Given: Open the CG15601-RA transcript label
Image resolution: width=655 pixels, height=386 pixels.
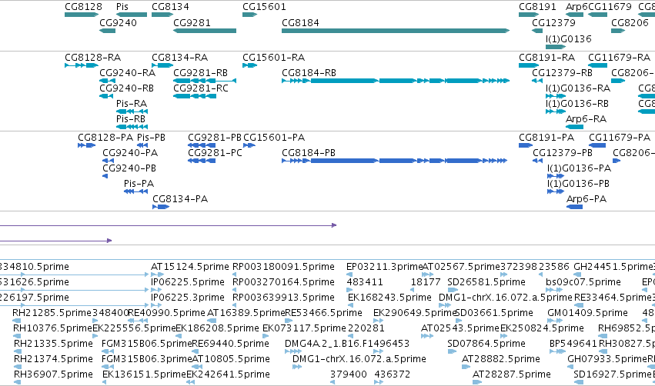Looking at the screenshot, I should pos(273,57).
